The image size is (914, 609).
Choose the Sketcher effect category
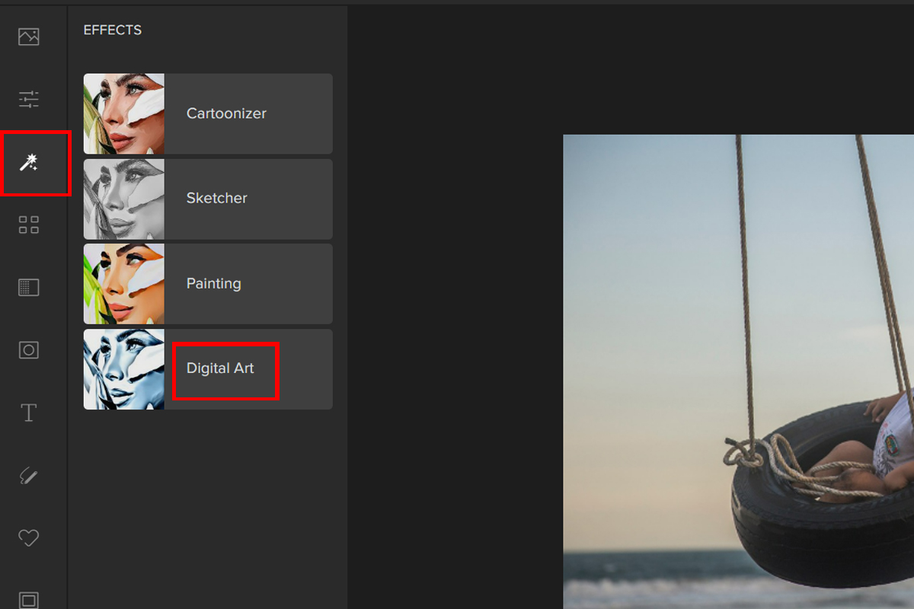(x=217, y=198)
